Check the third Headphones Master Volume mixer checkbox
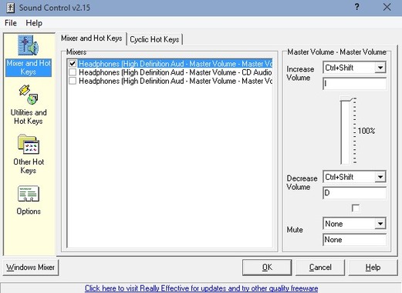 (x=73, y=81)
